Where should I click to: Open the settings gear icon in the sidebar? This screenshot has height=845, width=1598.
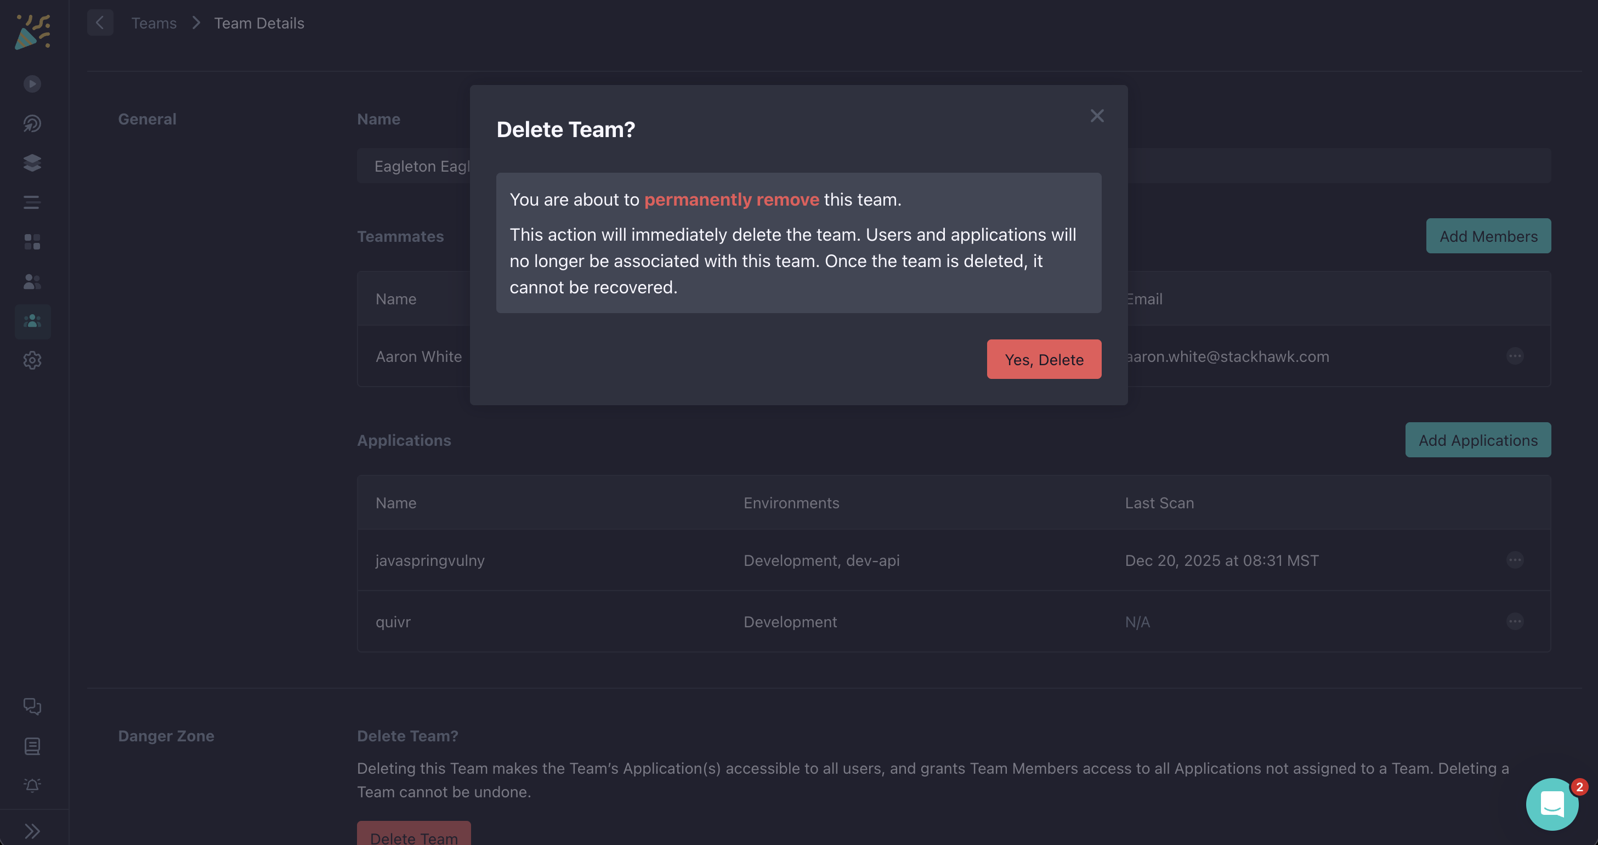coord(32,360)
